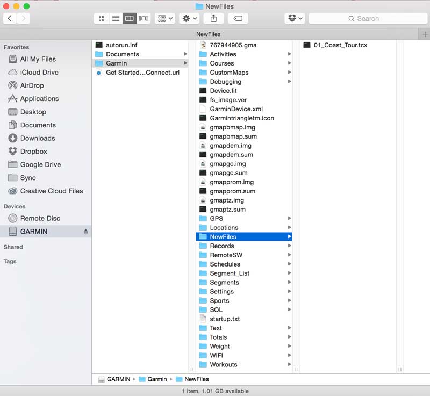This screenshot has height=396, width=430.
Task: Open Desktop in sidebar
Action: coord(27,112)
